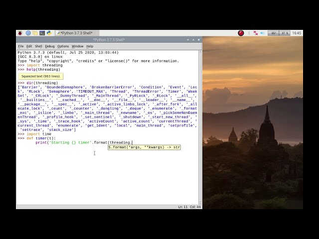Screen dimensions: 319x239
Task: Click the Col: 44 status bar entry
Action: (x=195, y=207)
